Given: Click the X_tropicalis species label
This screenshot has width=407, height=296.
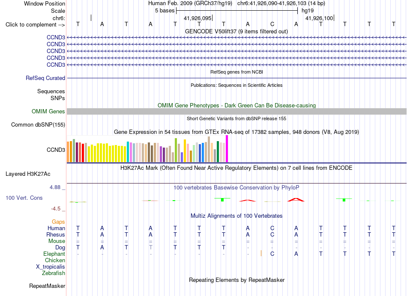Looking at the screenshot, I should tap(51, 267).
